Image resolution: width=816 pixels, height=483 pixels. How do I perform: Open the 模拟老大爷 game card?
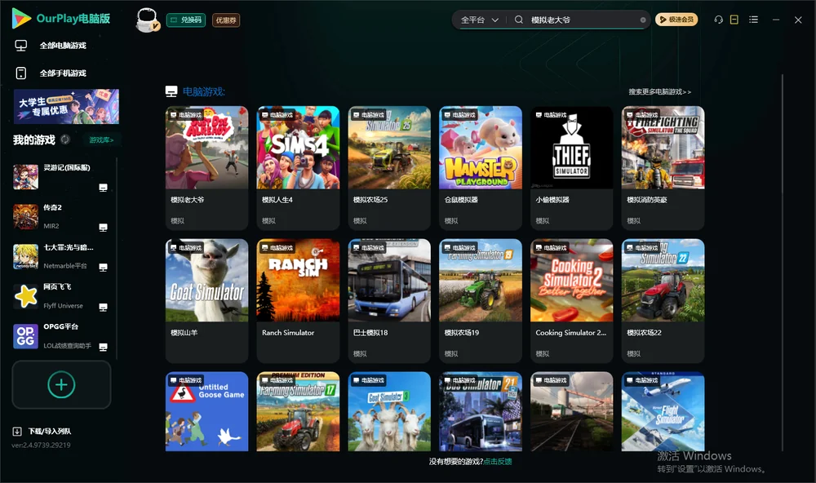point(206,167)
